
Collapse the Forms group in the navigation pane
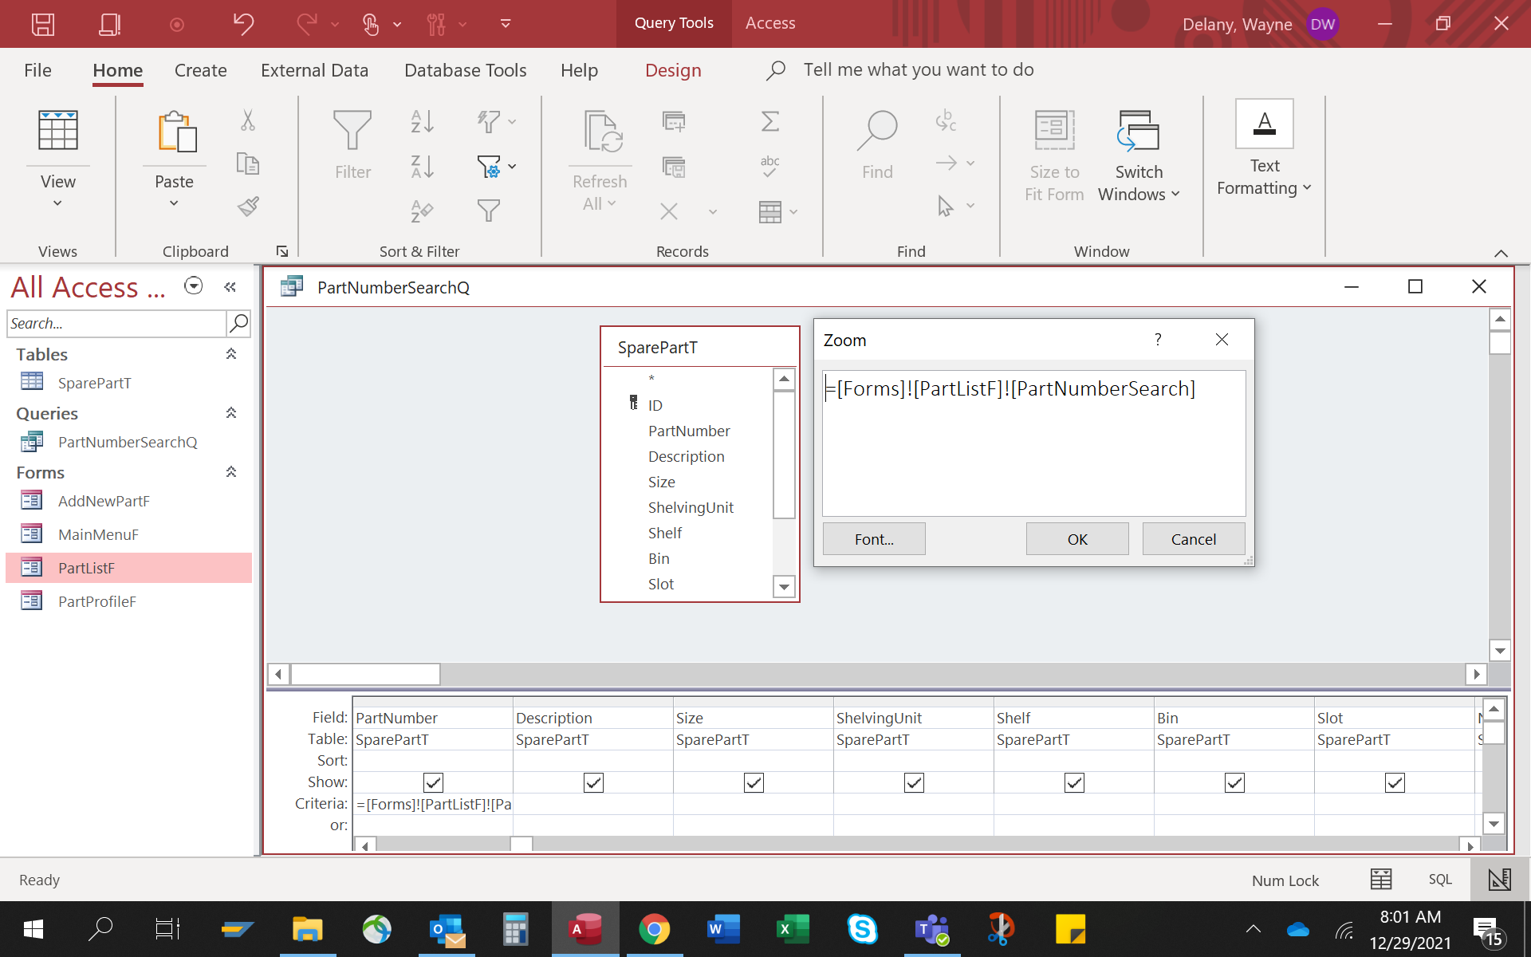(x=230, y=472)
